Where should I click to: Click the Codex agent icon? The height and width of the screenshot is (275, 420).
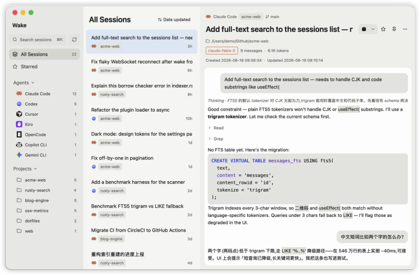pos(19,104)
